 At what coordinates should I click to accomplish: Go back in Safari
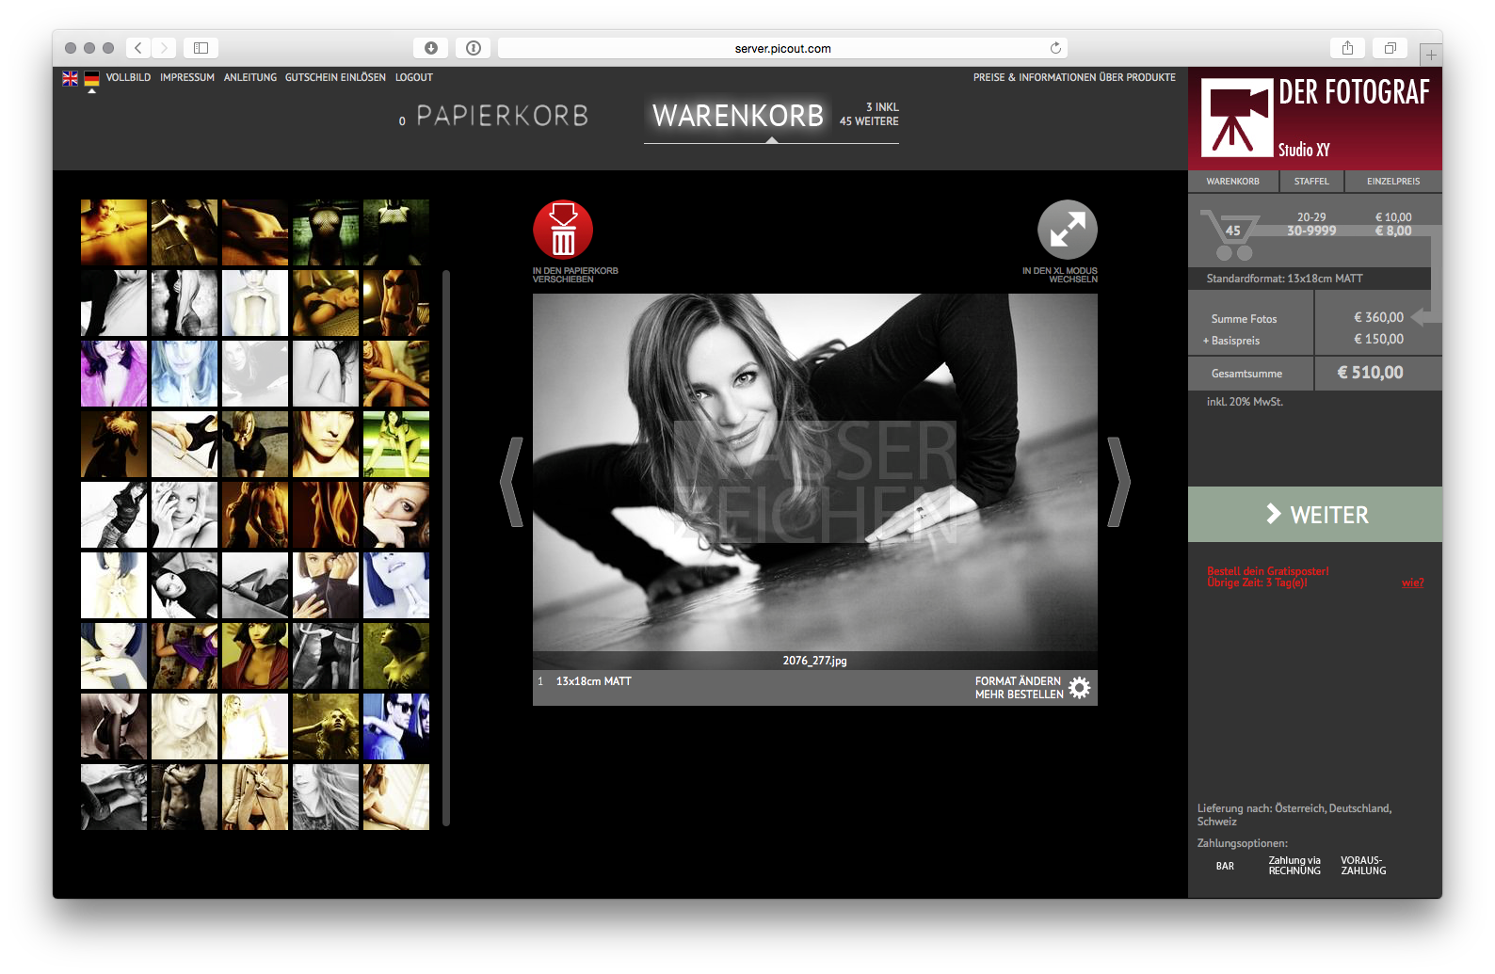(x=138, y=48)
